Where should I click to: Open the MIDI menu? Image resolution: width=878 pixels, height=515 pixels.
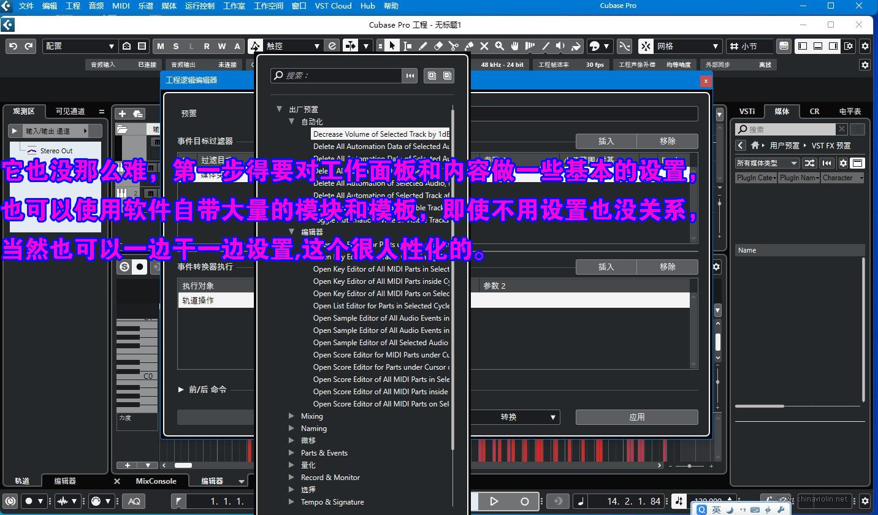pyautogui.click(x=121, y=6)
